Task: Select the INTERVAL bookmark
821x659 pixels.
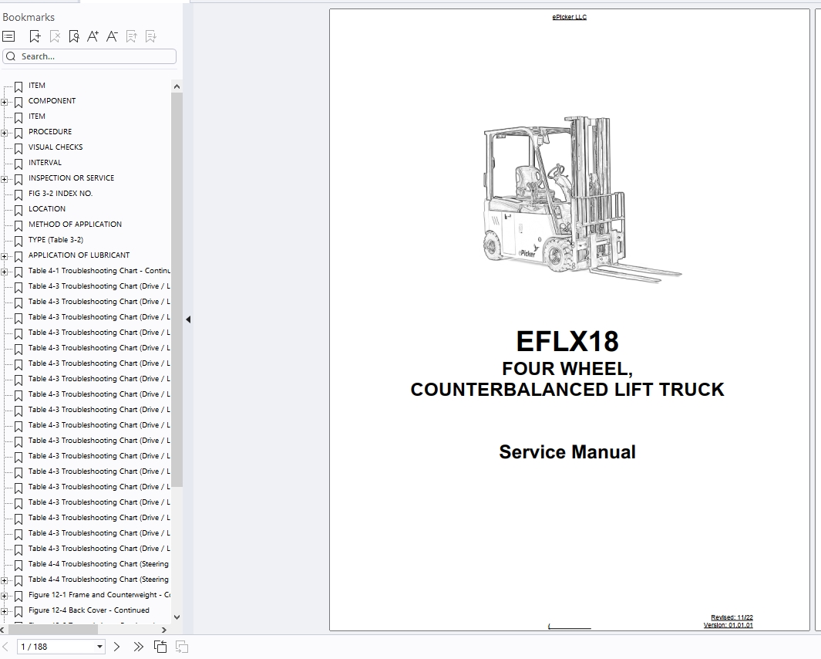Action: [x=45, y=163]
